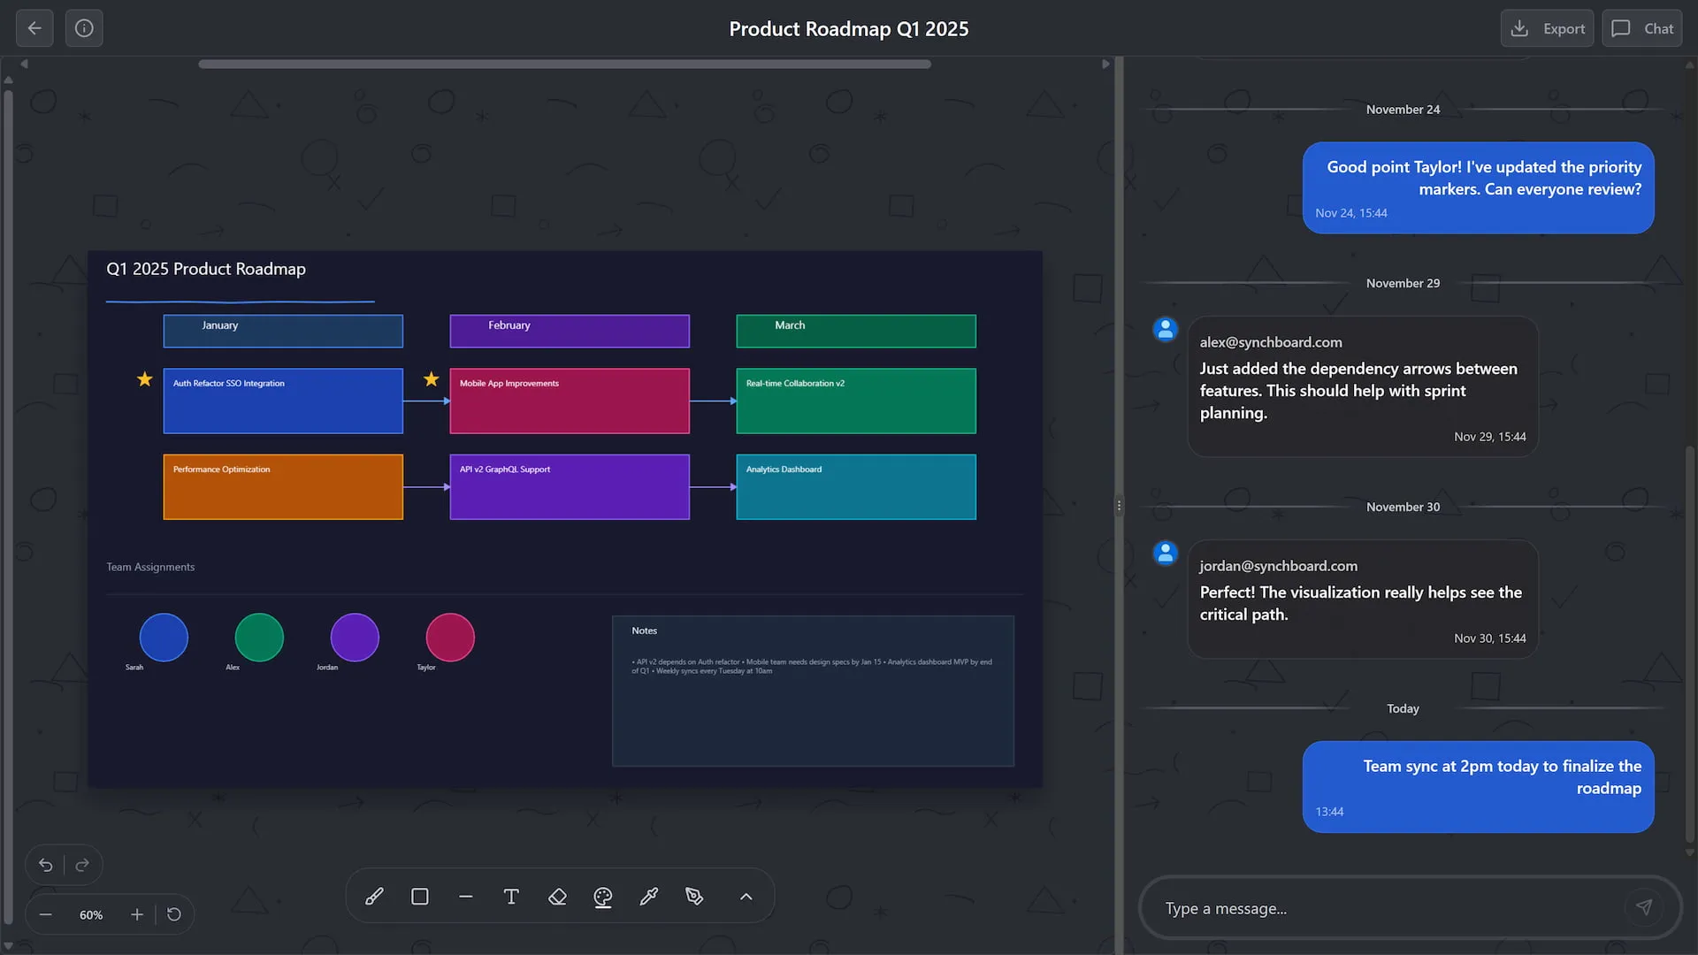Send the chat message

tap(1644, 907)
